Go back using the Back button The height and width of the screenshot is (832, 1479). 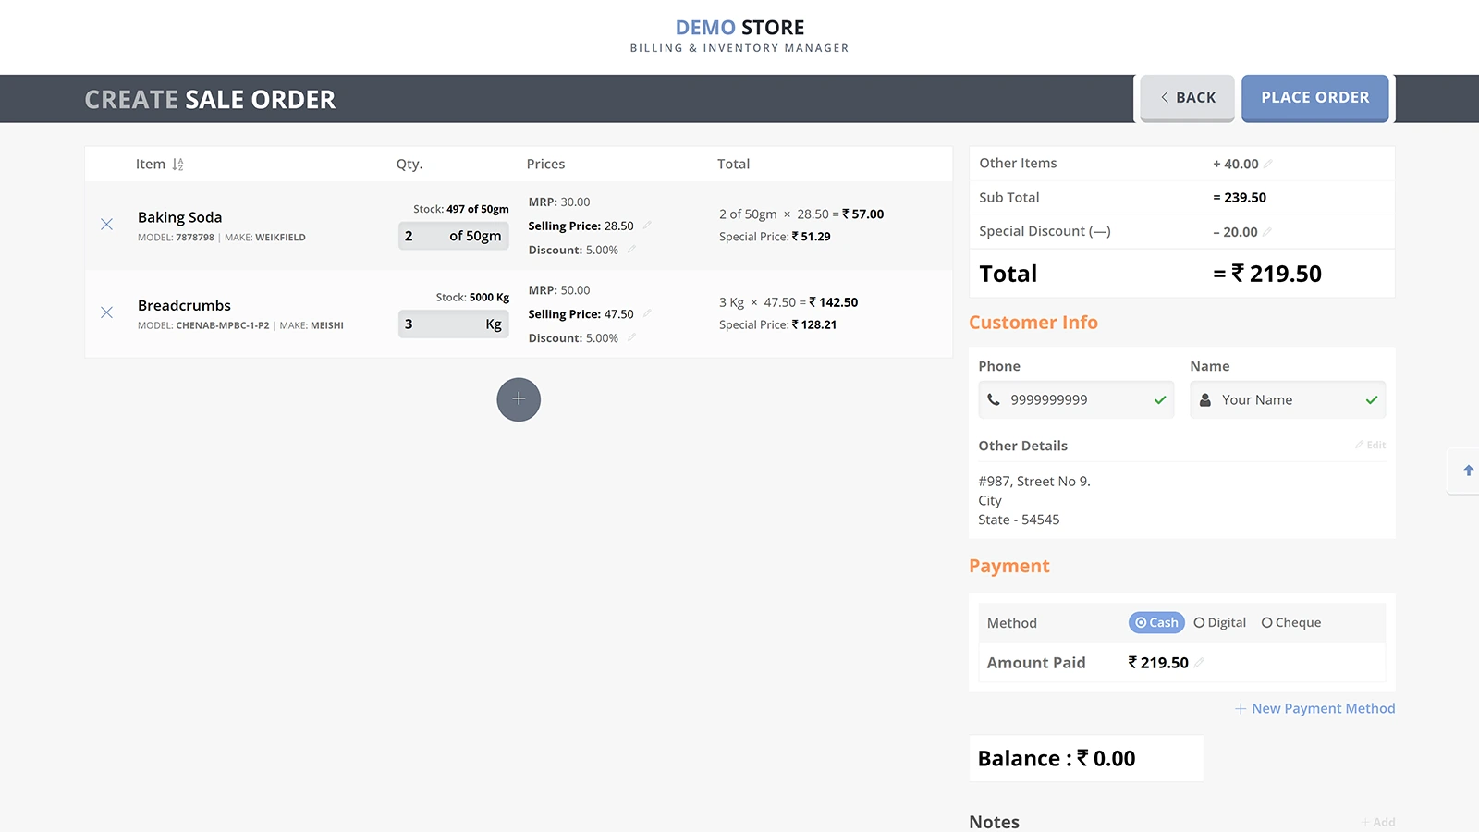1187,98
